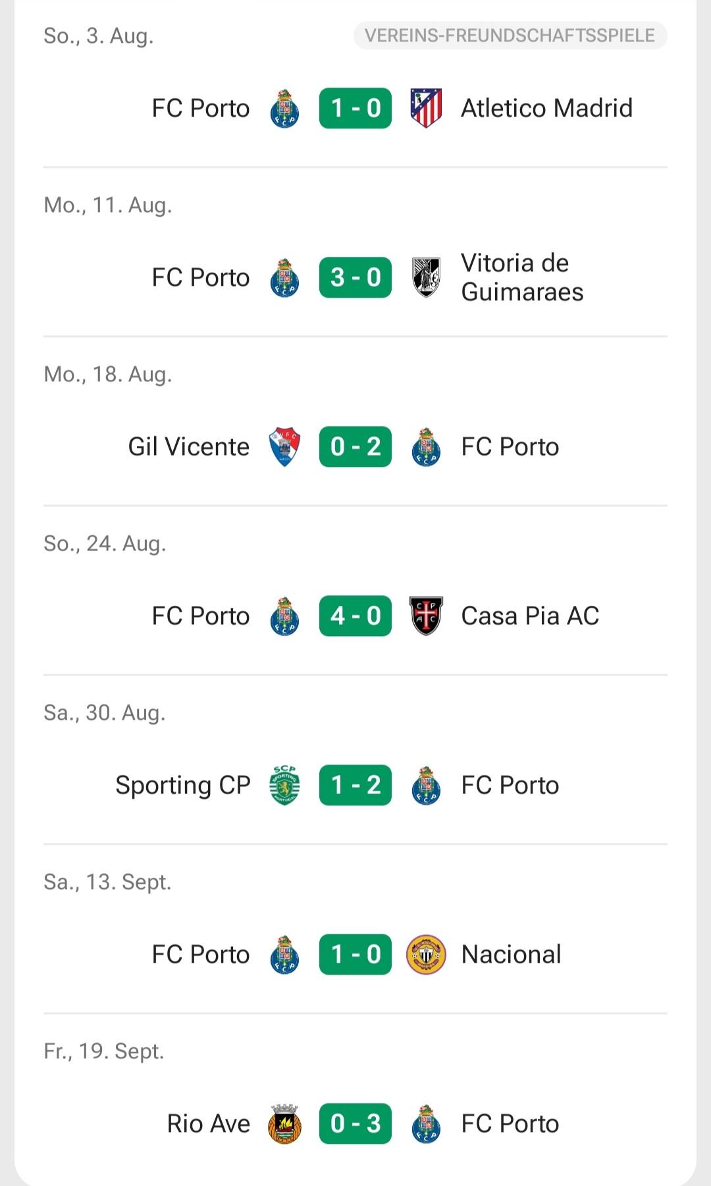Open the 1-0 score against Atletico Madrid
This screenshot has height=1186, width=711.
click(355, 108)
